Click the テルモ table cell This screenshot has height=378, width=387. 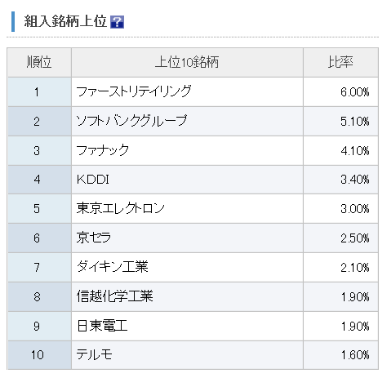click(187, 355)
